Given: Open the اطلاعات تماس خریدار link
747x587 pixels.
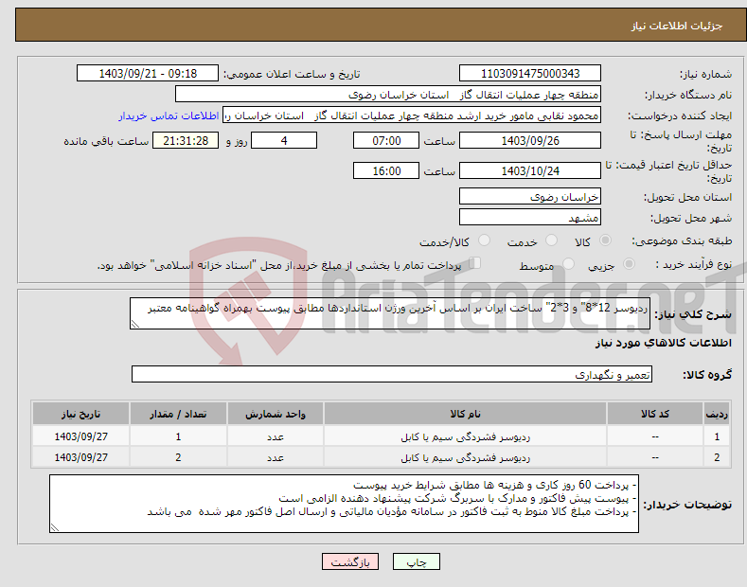Looking at the screenshot, I should pyautogui.click(x=169, y=116).
